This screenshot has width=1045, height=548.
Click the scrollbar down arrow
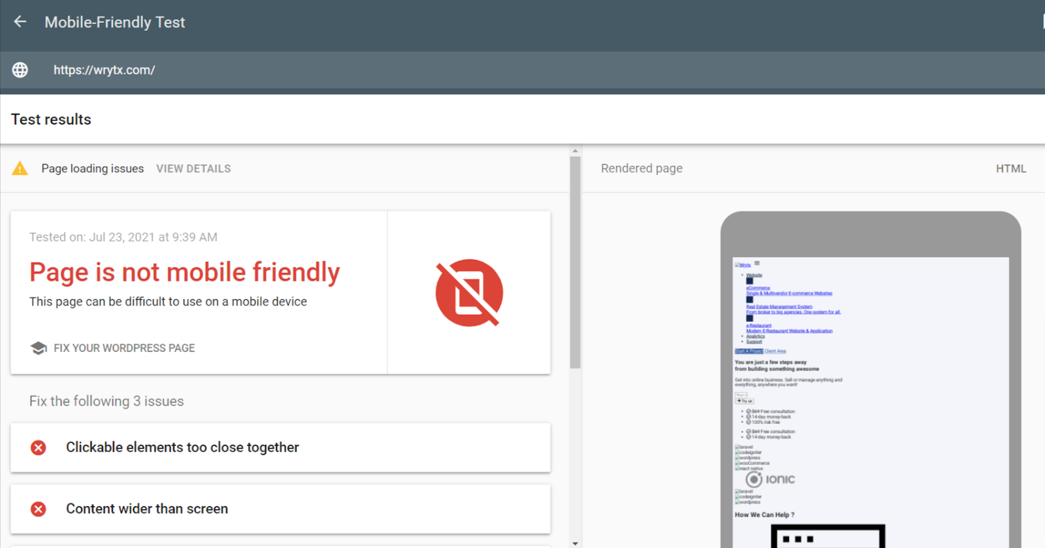(x=575, y=543)
